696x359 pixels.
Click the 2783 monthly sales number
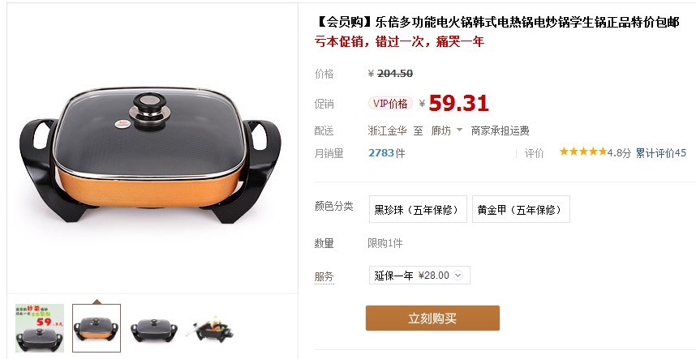click(380, 153)
